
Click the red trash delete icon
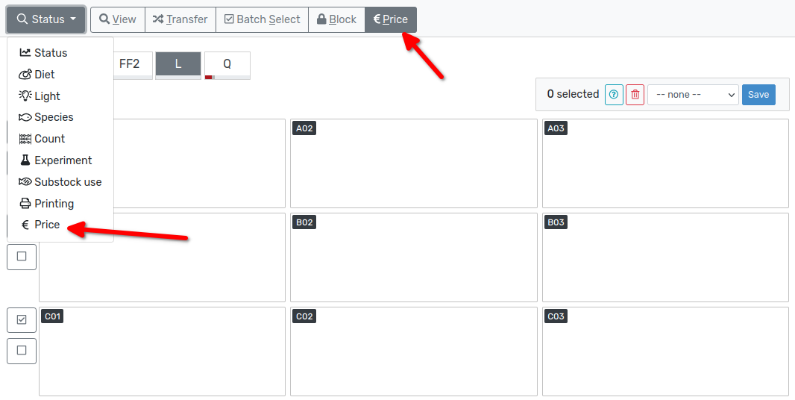[635, 95]
